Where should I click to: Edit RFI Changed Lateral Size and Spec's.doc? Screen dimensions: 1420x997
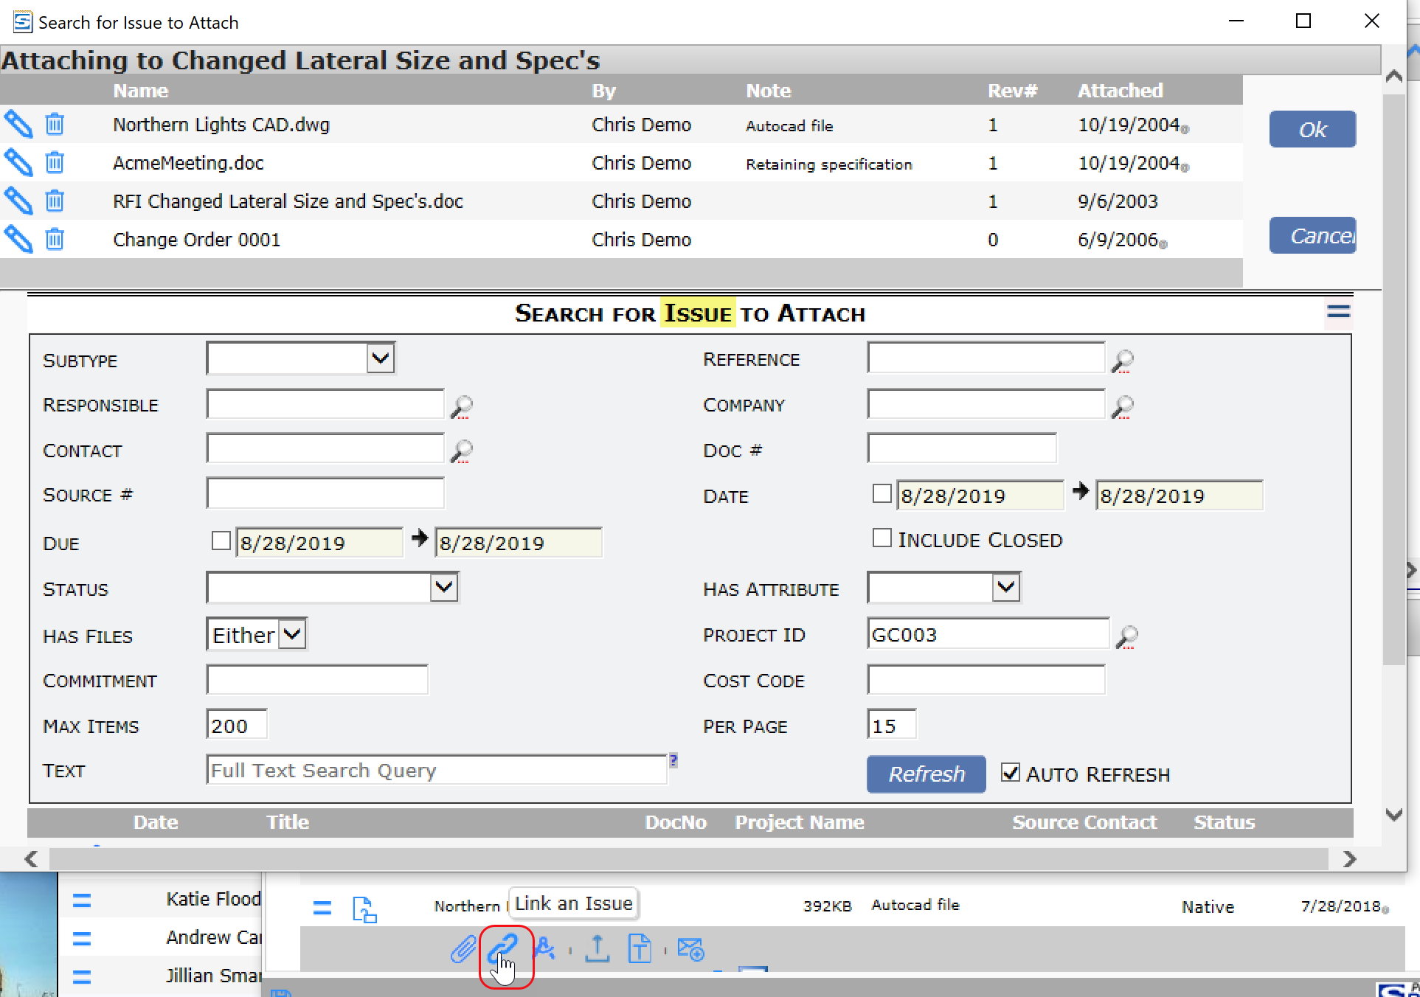18,201
